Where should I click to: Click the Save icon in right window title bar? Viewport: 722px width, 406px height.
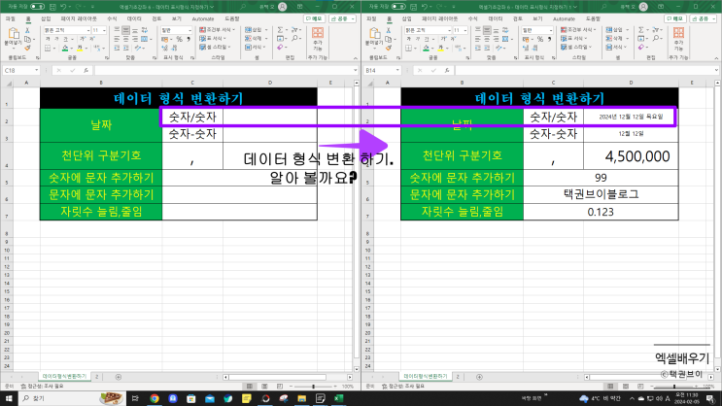point(414,7)
